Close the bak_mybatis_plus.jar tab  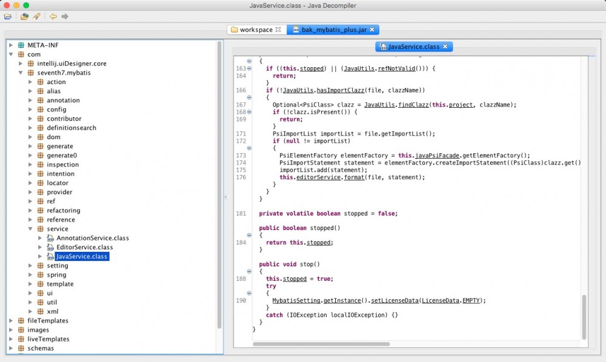pyautogui.click(x=372, y=30)
